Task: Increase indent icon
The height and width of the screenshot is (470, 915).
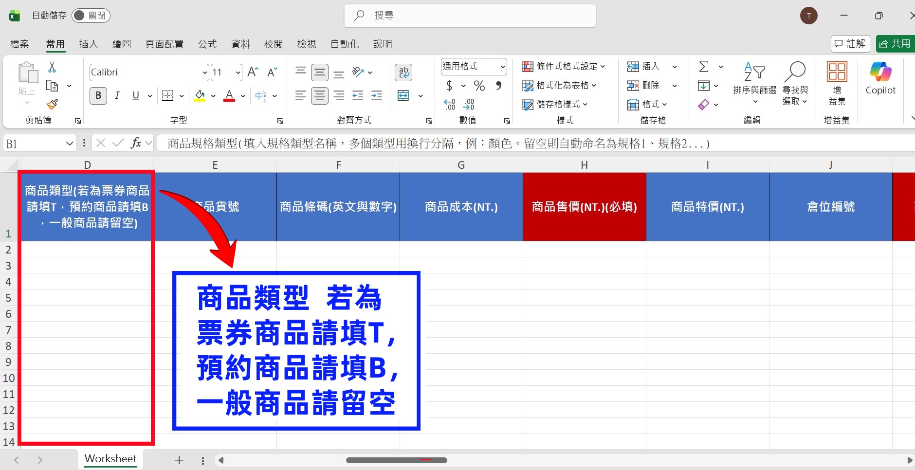Action: click(x=377, y=95)
